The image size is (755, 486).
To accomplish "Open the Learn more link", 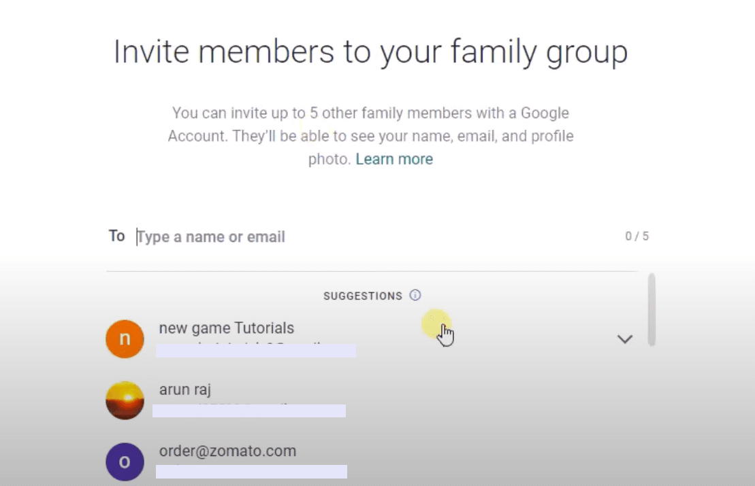I will 394,159.
